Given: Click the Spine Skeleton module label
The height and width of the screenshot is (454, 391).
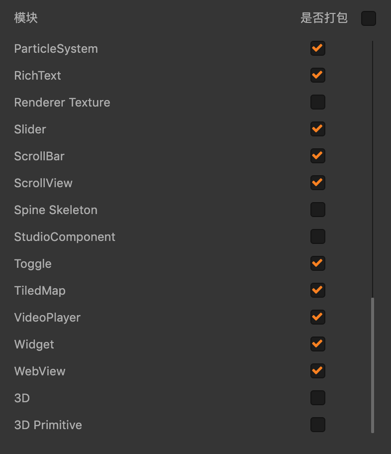Looking at the screenshot, I should click(56, 210).
